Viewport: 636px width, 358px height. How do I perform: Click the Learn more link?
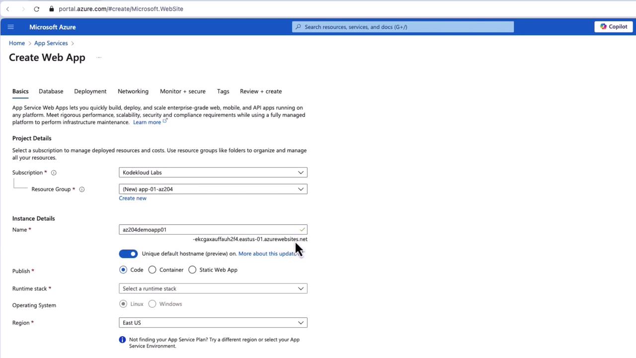pos(147,122)
